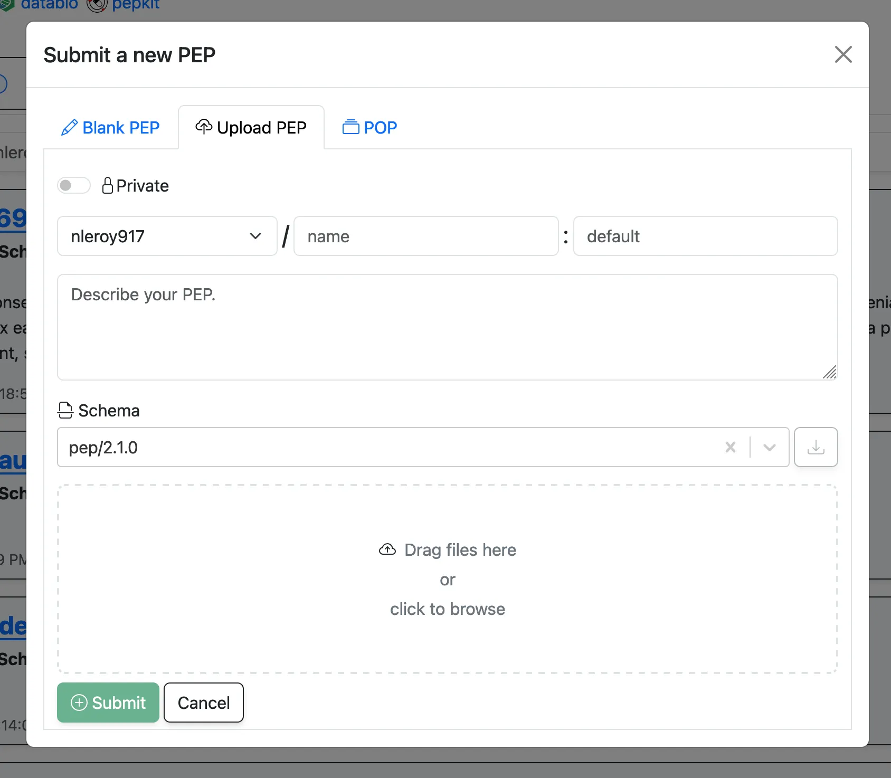Select the Upload PEP tab
Screen dimensions: 891x778
pos(251,128)
